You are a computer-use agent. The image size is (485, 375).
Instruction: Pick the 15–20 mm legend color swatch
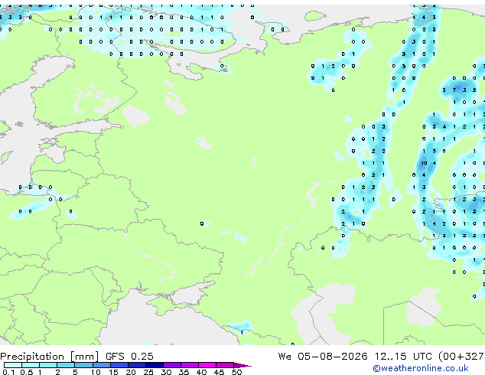point(119,365)
